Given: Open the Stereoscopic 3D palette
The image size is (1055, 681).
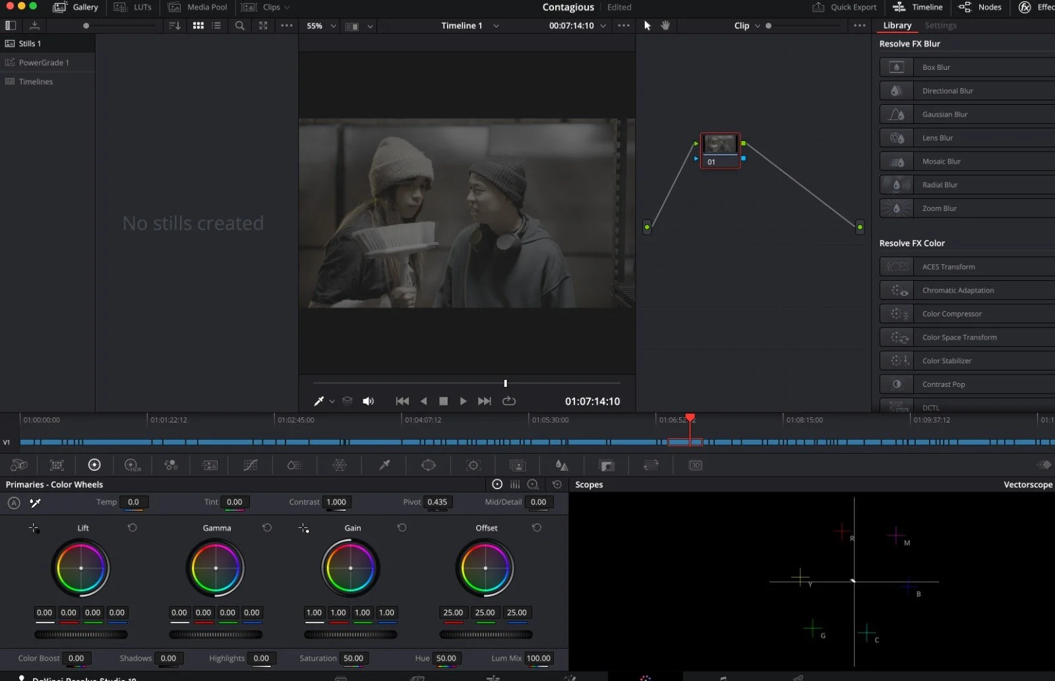Looking at the screenshot, I should click(x=696, y=465).
